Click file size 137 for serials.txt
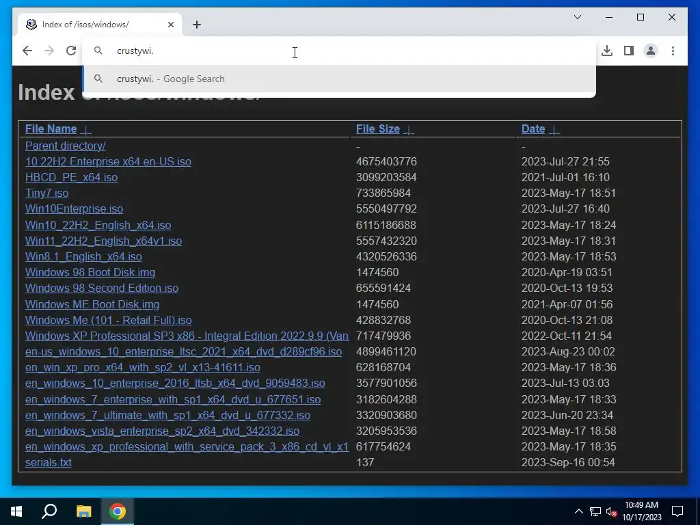 [x=365, y=463]
